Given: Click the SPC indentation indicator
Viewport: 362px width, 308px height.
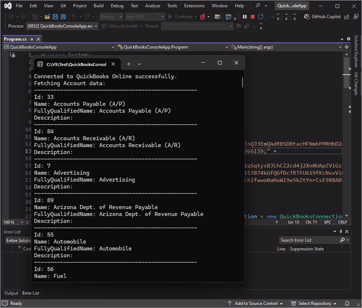Looking at the screenshot, I should (x=327, y=222).
